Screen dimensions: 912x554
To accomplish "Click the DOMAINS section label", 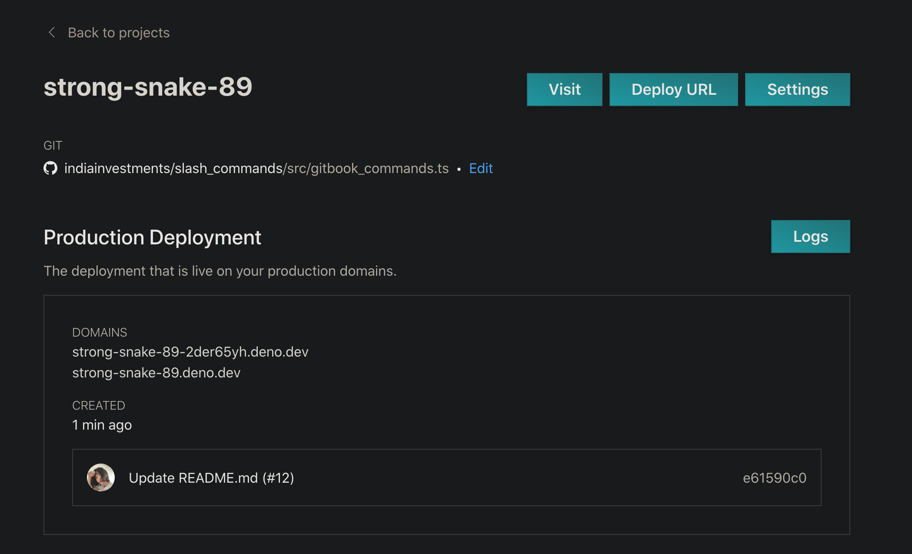I will coord(100,332).
